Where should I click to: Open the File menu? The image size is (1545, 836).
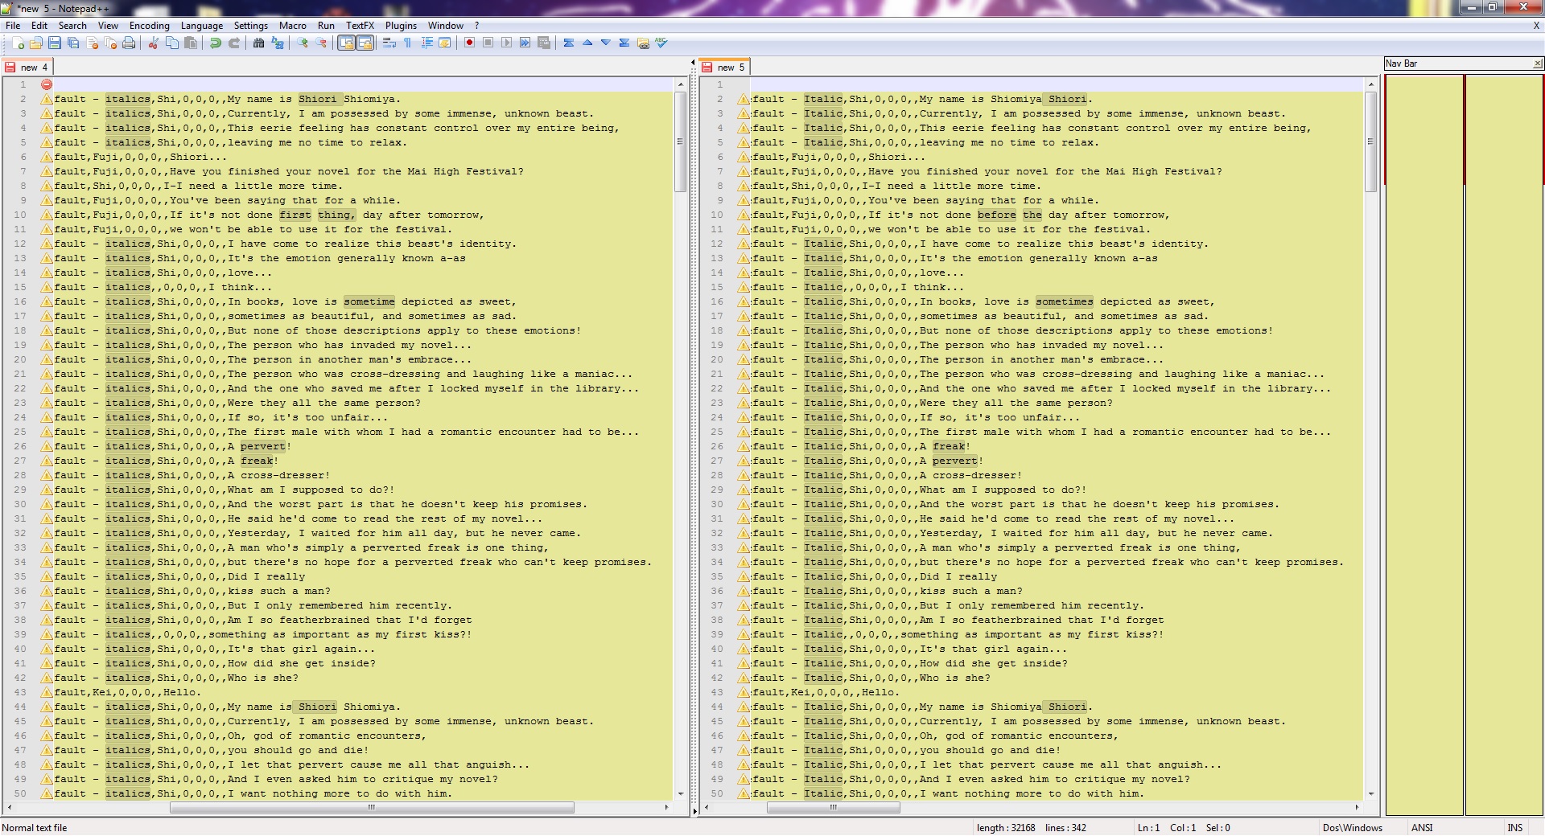coord(13,26)
